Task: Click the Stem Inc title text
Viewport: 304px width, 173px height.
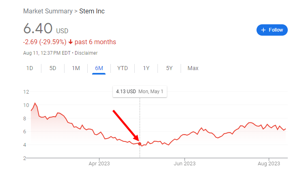Action: coord(92,11)
